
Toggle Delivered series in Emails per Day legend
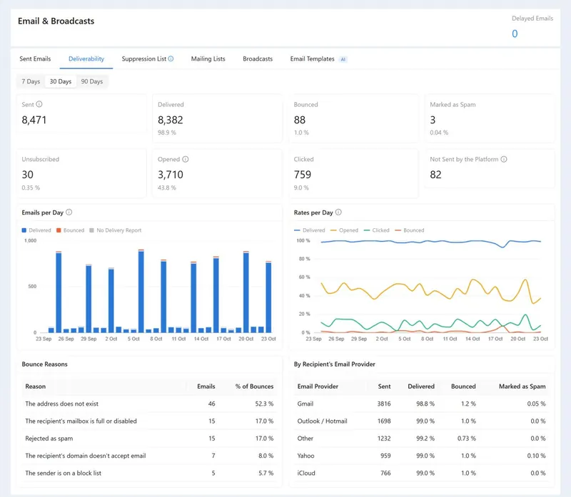[36, 230]
